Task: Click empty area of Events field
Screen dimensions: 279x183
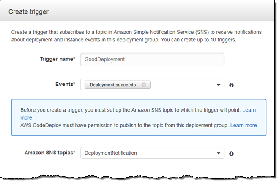Action: 182,85
